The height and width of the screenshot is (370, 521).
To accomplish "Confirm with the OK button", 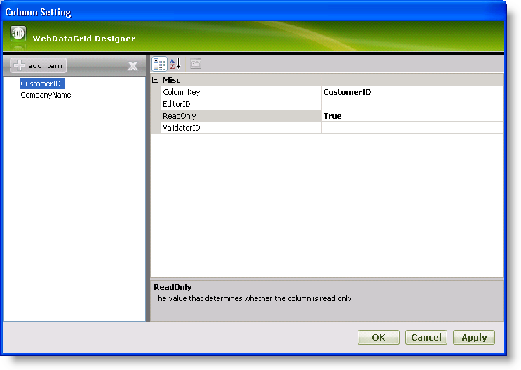I will (x=379, y=338).
